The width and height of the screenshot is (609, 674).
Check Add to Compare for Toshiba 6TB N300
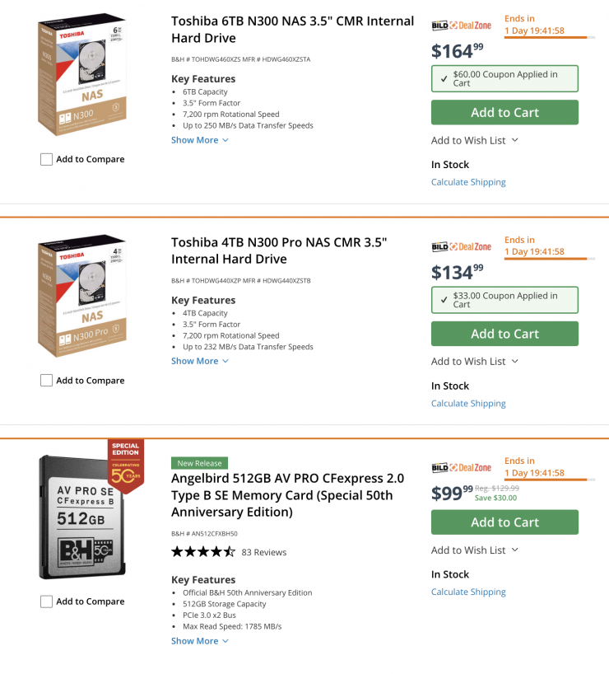coord(47,159)
